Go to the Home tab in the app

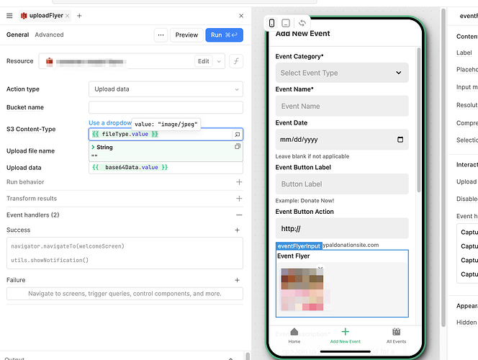point(294,336)
